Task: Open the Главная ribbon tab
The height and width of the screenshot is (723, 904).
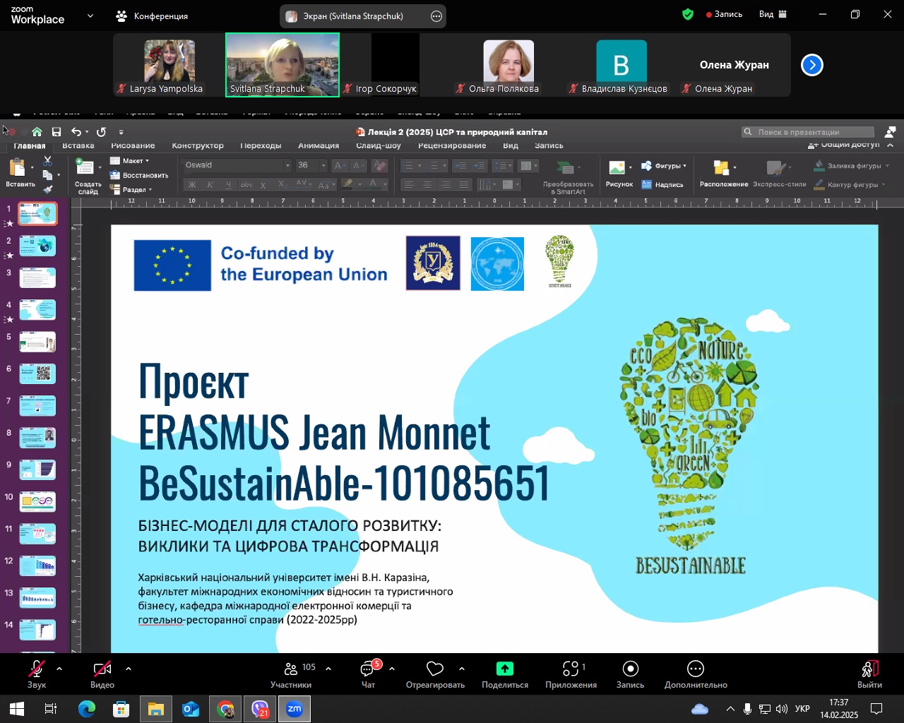Action: 30,146
